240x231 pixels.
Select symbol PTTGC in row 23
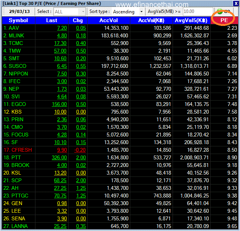coord(20,196)
